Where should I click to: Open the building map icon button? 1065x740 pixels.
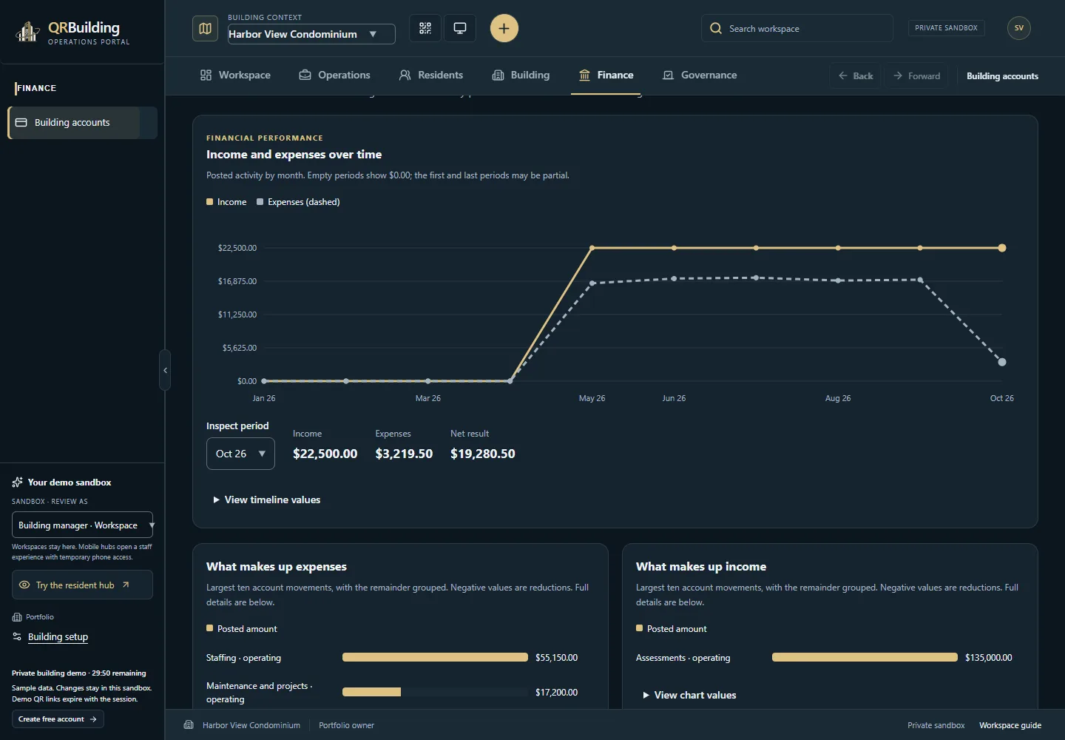pos(205,28)
